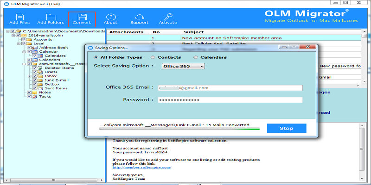
Task: Click the Best Cellular And Satellite row
Action: coord(234,43)
